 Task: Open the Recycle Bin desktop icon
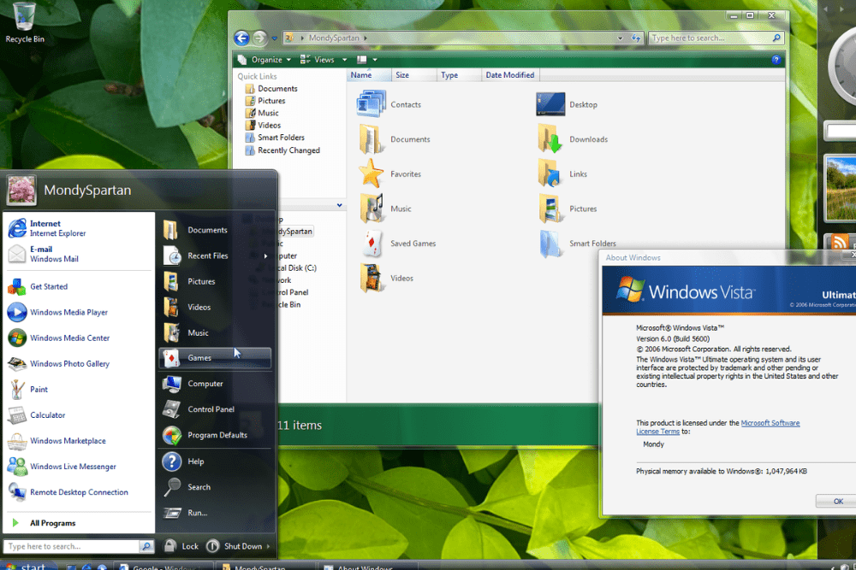tap(25, 19)
